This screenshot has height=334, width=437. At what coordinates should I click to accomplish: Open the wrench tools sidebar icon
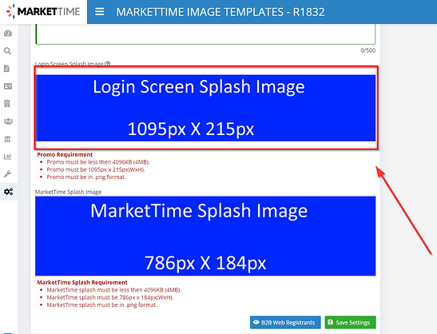7,174
